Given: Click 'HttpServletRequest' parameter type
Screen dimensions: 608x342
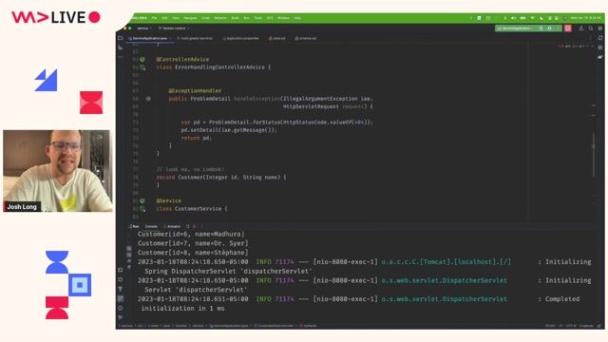Looking at the screenshot, I should 311,106.
